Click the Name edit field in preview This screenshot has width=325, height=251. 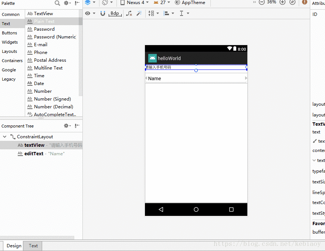tap(196, 79)
